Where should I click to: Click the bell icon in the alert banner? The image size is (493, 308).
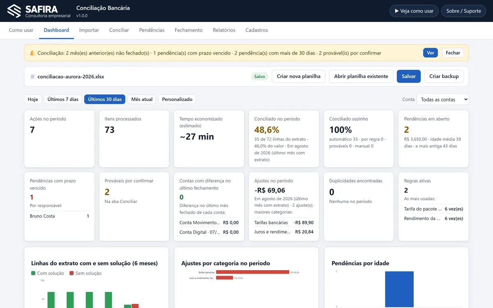tap(32, 53)
